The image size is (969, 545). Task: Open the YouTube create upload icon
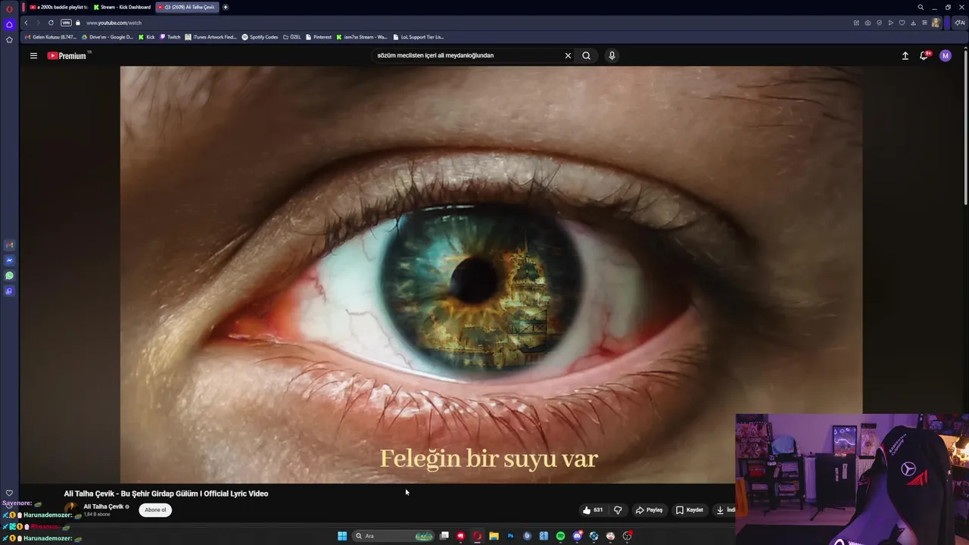[905, 55]
